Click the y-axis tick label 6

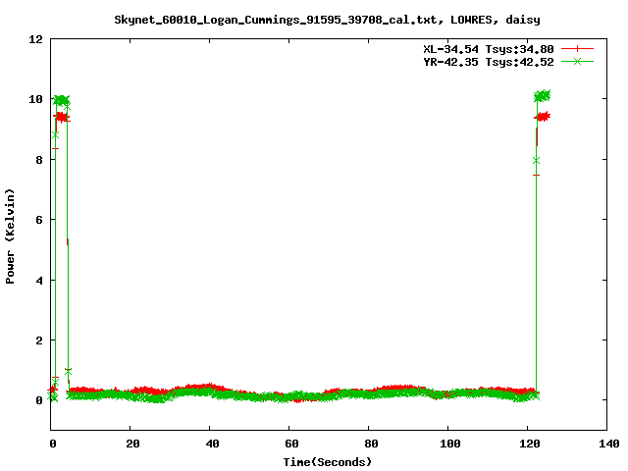pos(39,220)
